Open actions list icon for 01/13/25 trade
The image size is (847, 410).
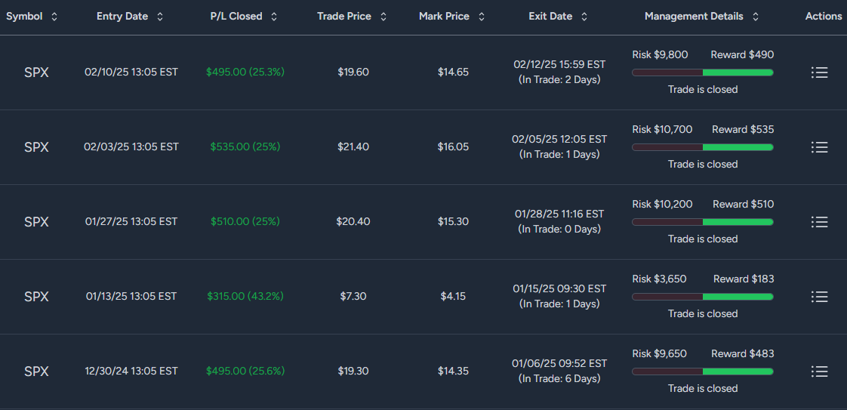(820, 297)
